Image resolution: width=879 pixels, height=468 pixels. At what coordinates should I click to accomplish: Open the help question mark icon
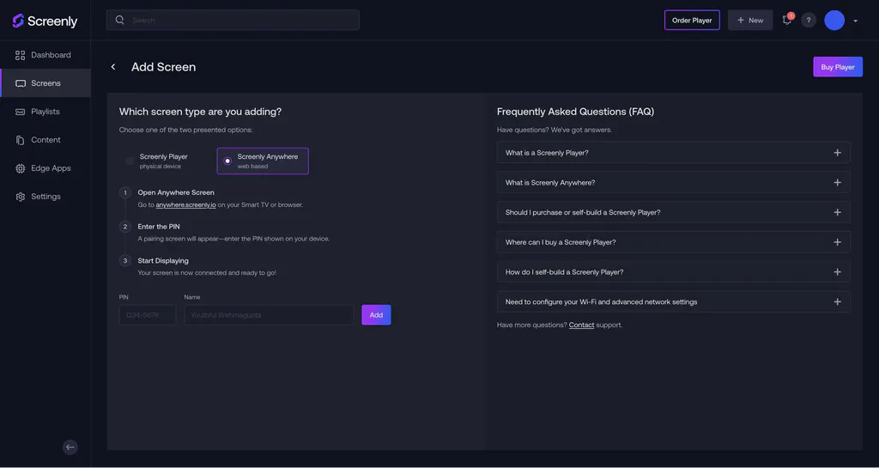point(808,20)
